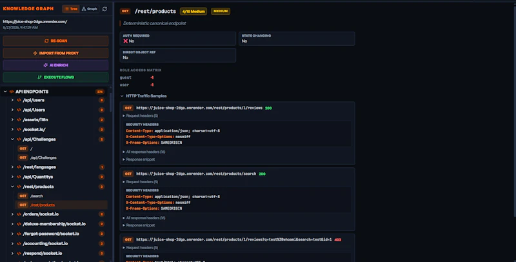Click the juice-shop site URL in sidebar
The height and width of the screenshot is (262, 516).
pyautogui.click(x=35, y=22)
